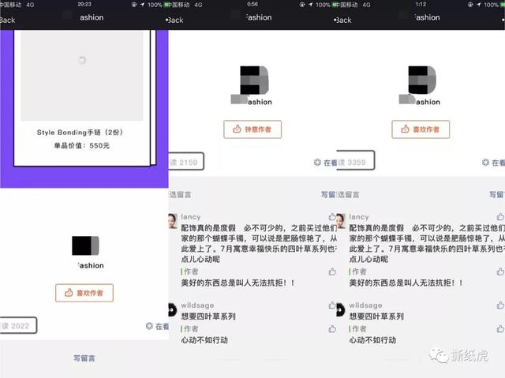Tap the username lancy in the 0:56 screenshot

tap(191, 217)
